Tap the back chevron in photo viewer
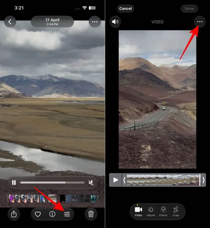The image size is (210, 228). 10,22
